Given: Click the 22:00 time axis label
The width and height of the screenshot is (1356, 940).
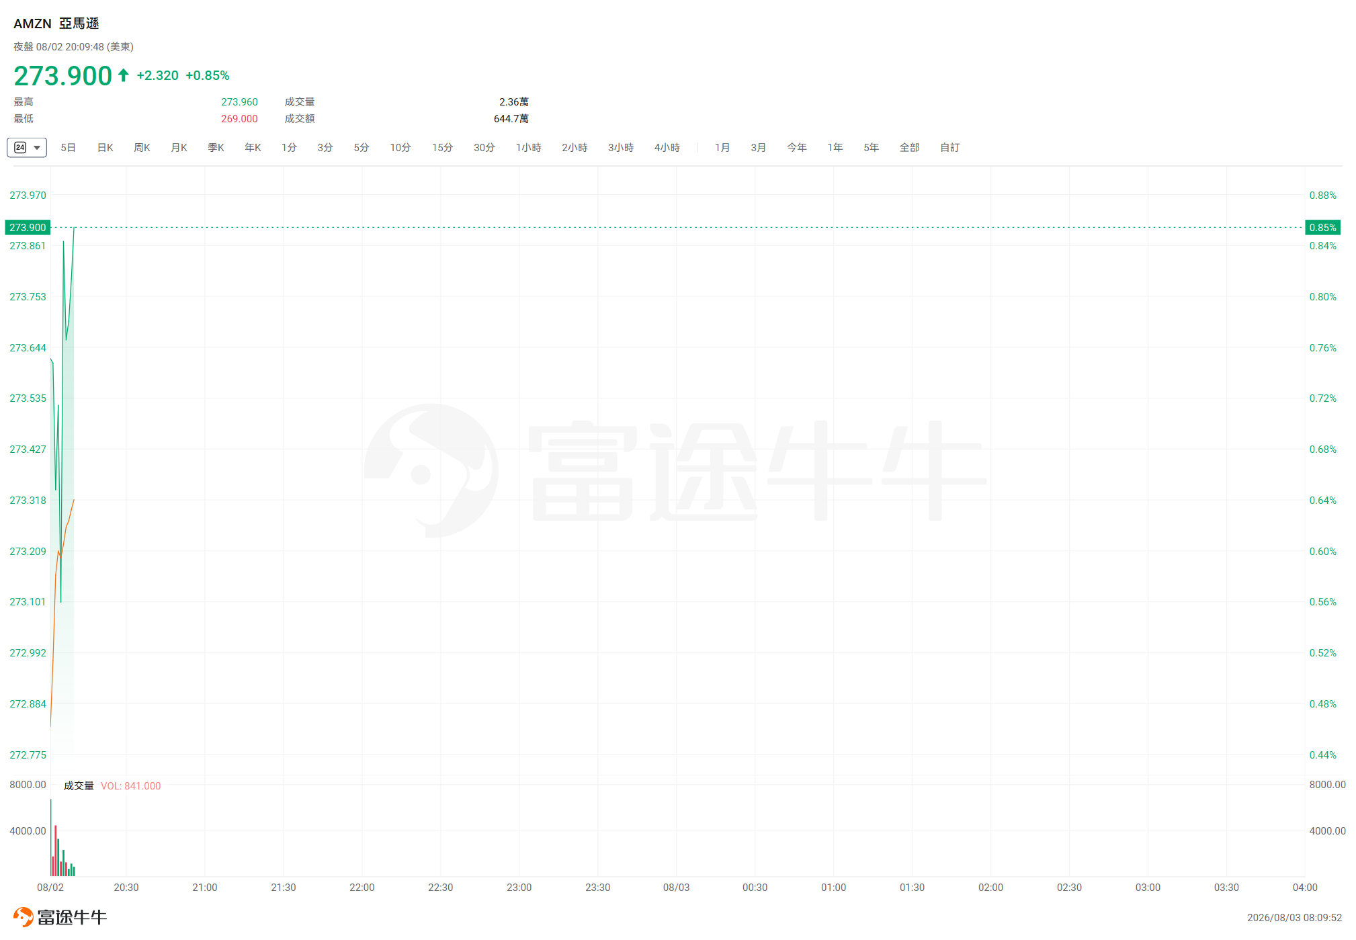Looking at the screenshot, I should click(362, 888).
